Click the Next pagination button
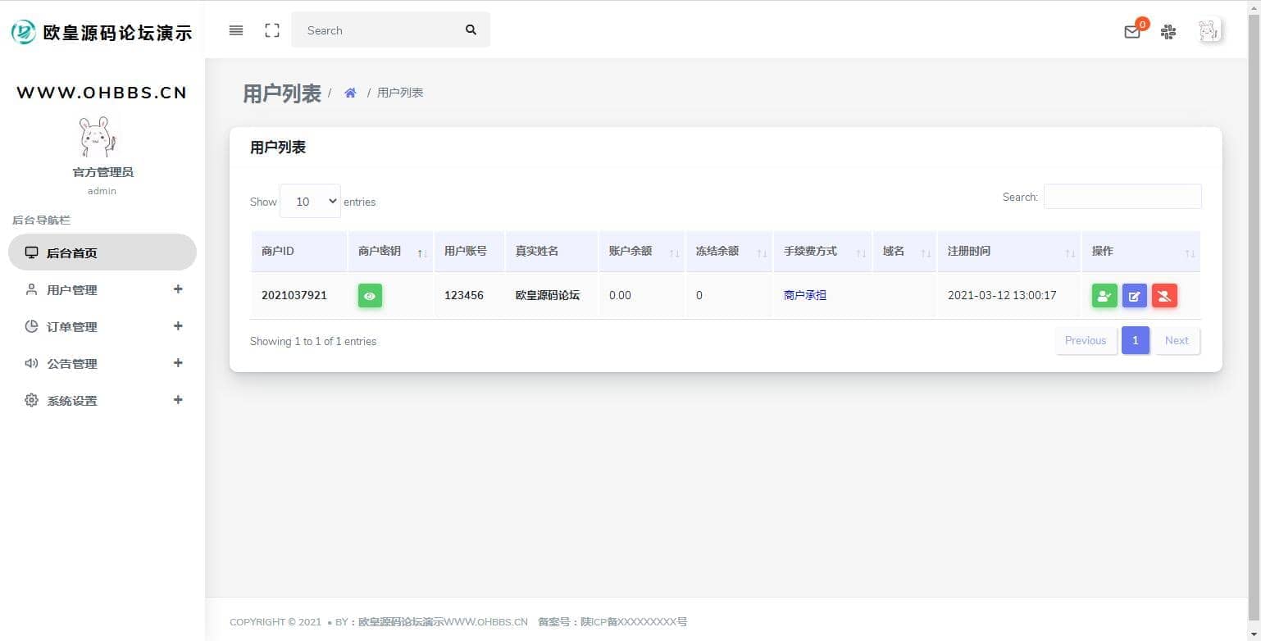Screen dimensions: 1261x641 [x=1177, y=340]
